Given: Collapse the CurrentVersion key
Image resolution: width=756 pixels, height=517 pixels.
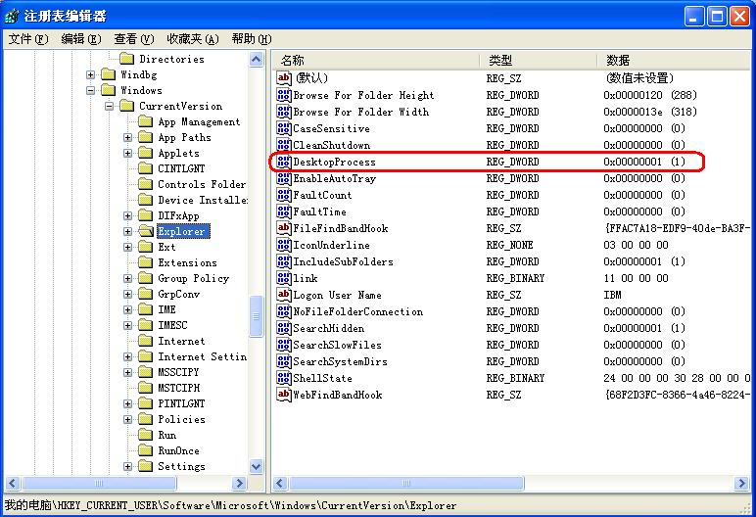Looking at the screenshot, I should (x=110, y=106).
